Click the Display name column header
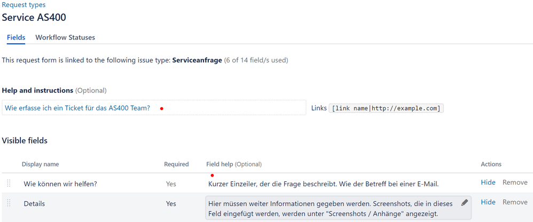 tap(41, 164)
